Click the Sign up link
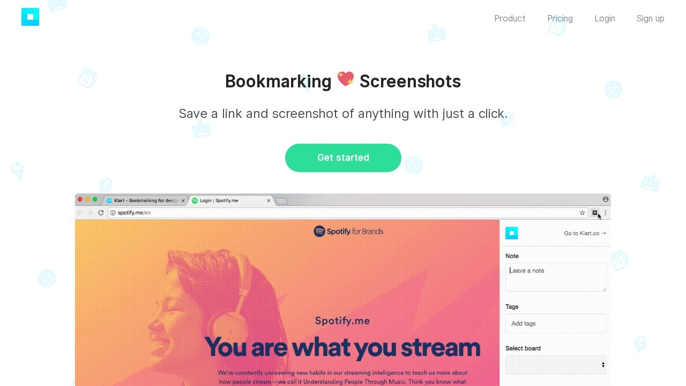The width and height of the screenshot is (686, 386). tap(650, 18)
